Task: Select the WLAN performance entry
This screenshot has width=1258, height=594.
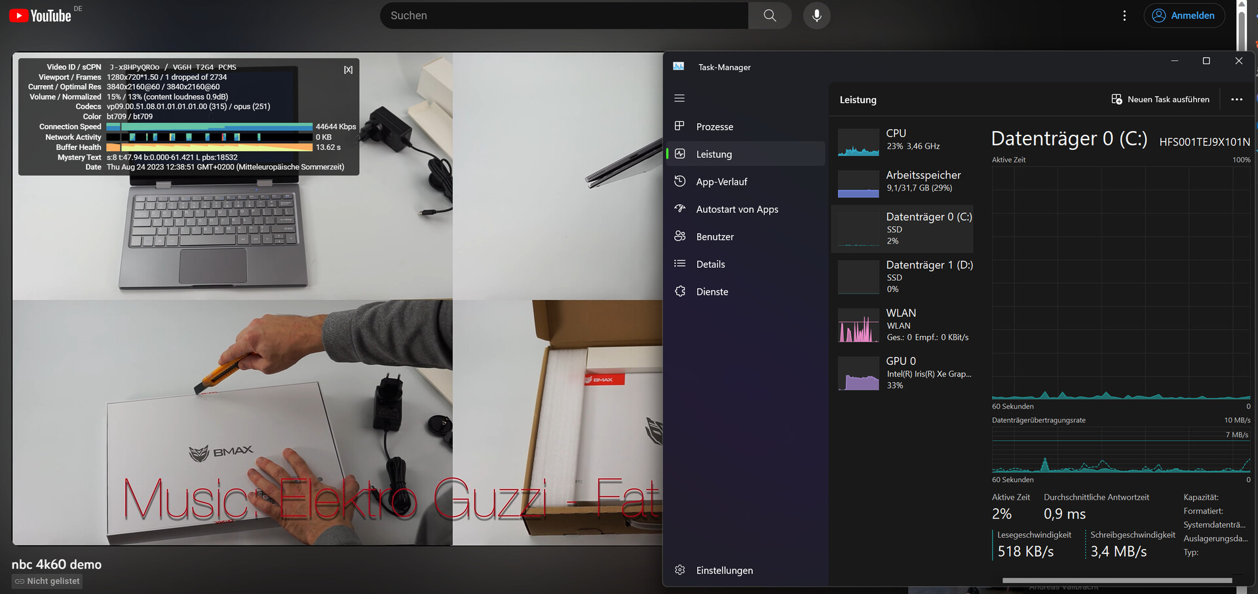Action: [903, 325]
